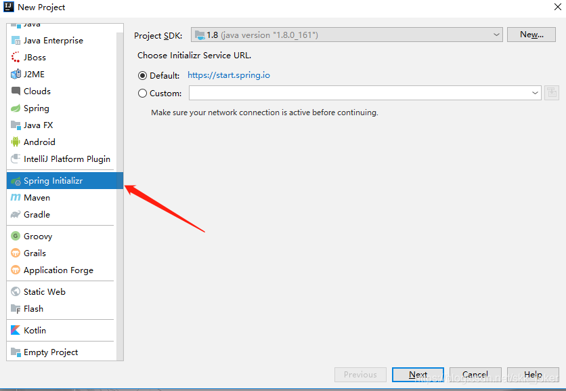Viewport: 566px width, 391px height.
Task: Select the Application Forge entry text
Action: click(x=58, y=270)
